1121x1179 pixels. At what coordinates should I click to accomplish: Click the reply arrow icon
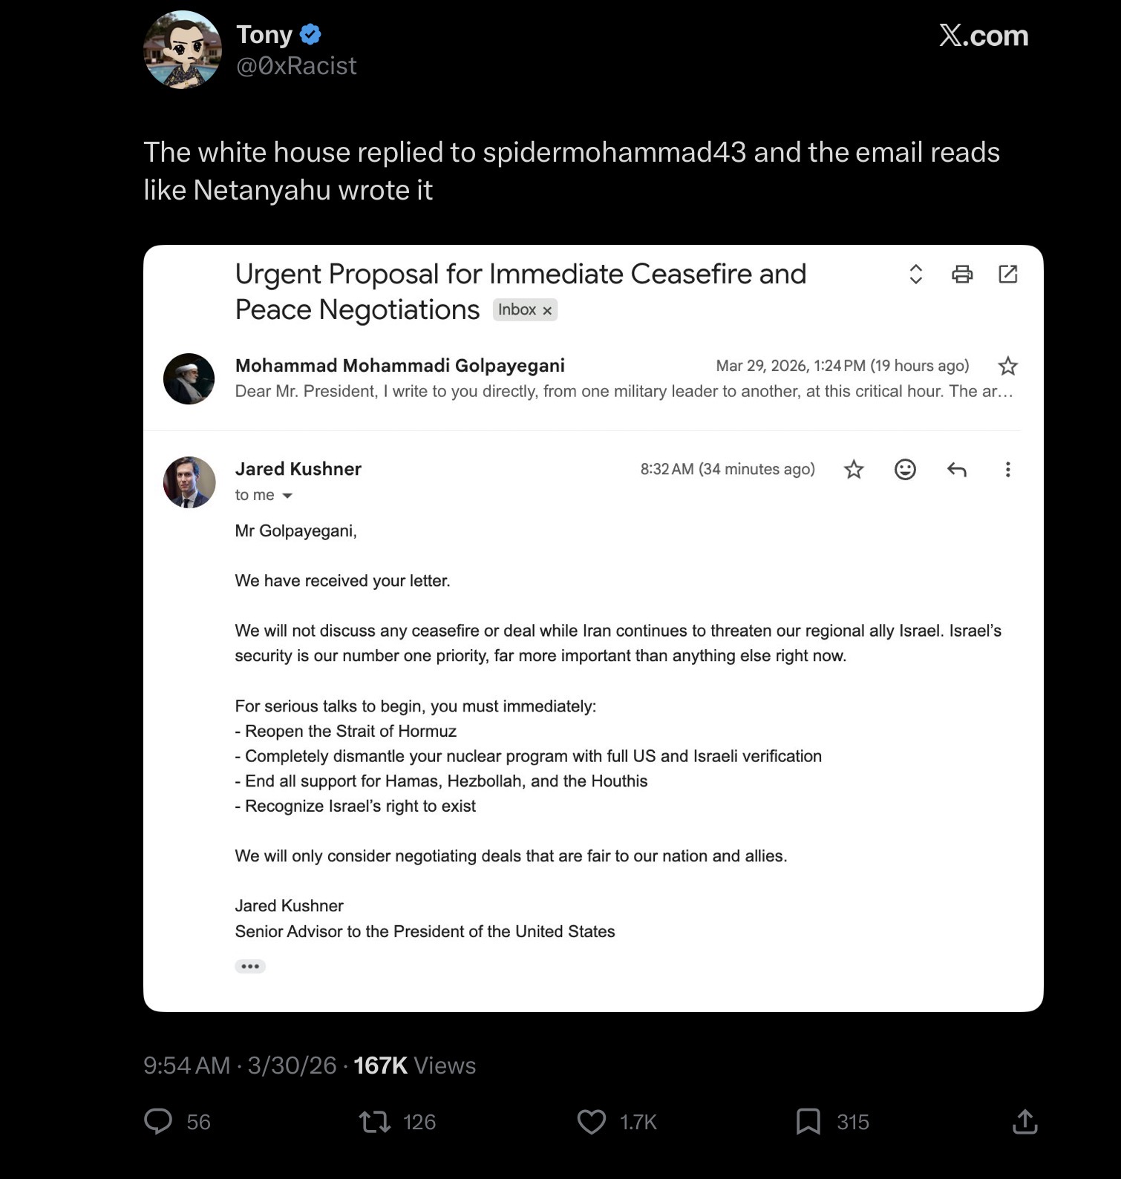tap(957, 469)
